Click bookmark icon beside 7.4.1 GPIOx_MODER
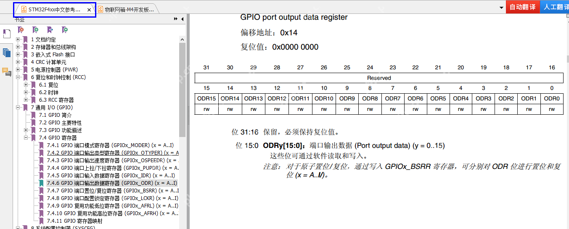 pyautogui.click(x=41, y=145)
